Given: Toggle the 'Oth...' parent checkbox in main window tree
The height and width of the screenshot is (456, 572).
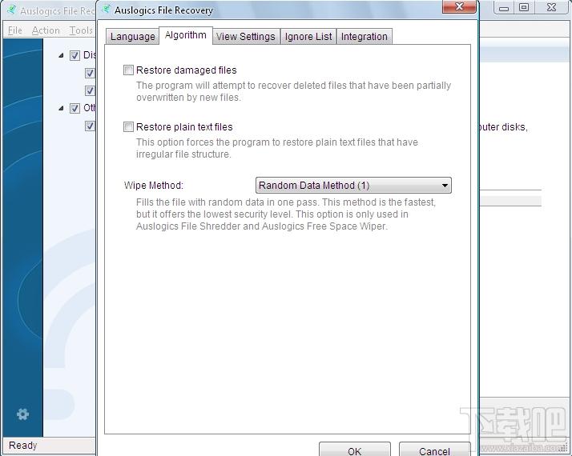Looking at the screenshot, I should (x=75, y=108).
